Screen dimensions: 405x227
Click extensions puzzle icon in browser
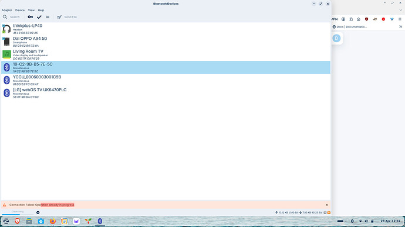pos(351,19)
